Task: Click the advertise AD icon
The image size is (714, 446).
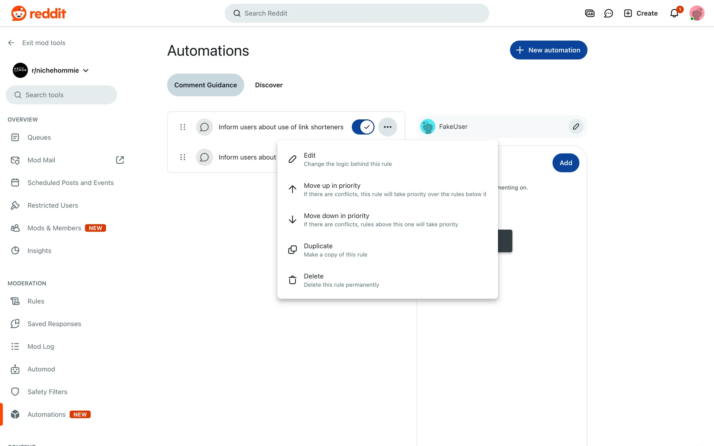Action: (589, 13)
